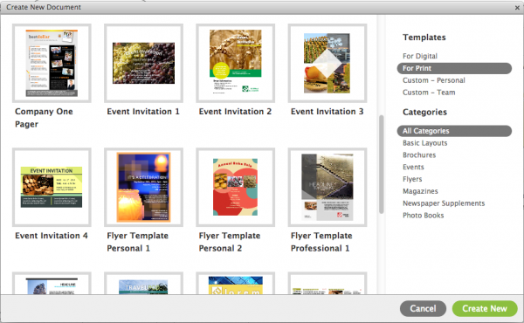Select the partially visible TRAVEL template thumbnail
The height and width of the screenshot is (323, 524).
144,284
